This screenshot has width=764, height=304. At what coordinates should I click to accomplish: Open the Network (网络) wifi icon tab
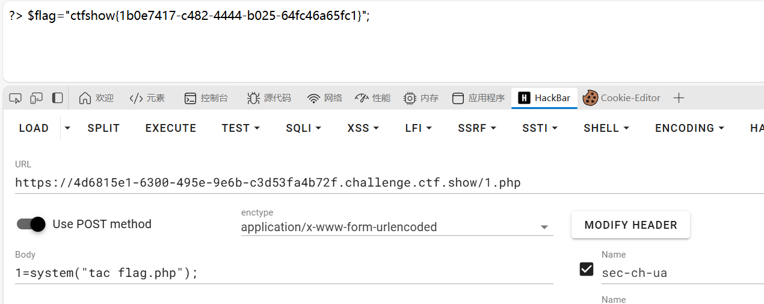325,98
